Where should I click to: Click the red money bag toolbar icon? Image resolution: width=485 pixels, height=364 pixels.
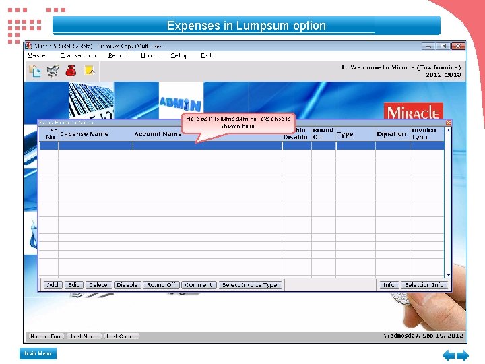tap(71, 71)
